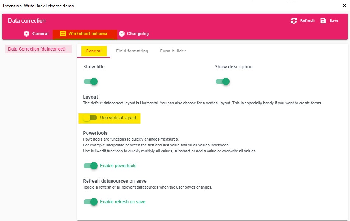Select Data Correction (datacorrect) in sidebar
This screenshot has height=221, width=350.
click(x=37, y=49)
